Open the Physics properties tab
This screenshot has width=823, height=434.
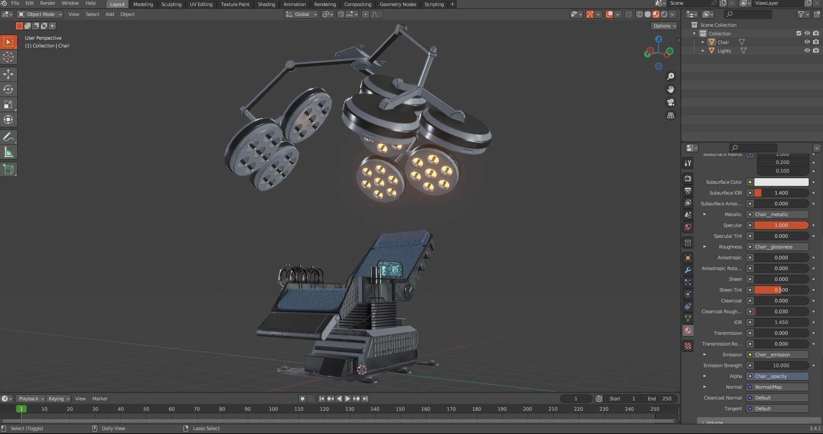coord(688,294)
